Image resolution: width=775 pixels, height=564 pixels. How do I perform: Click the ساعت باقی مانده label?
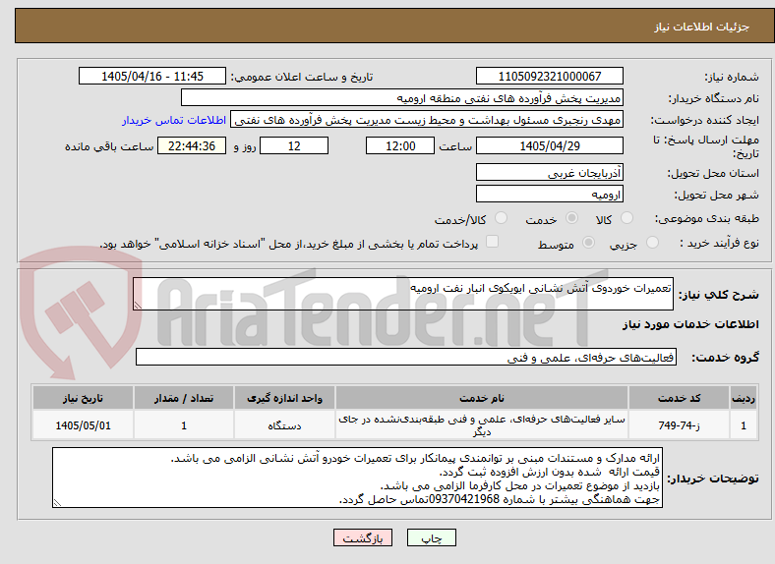click(109, 146)
